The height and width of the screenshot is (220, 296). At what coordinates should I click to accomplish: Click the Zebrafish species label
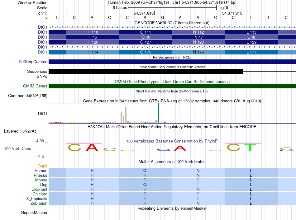tap(39, 204)
